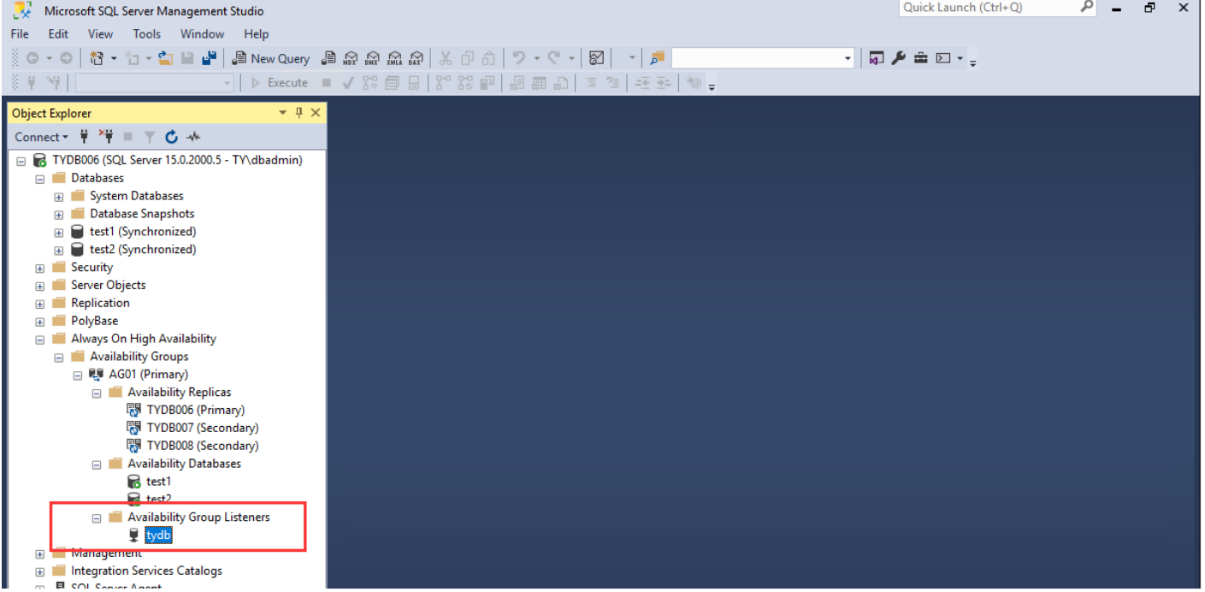Open the View menu
1205x592 pixels.
100,34
